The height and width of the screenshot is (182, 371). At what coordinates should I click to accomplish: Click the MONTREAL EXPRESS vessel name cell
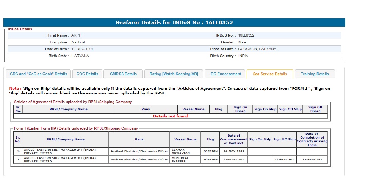[186, 160]
